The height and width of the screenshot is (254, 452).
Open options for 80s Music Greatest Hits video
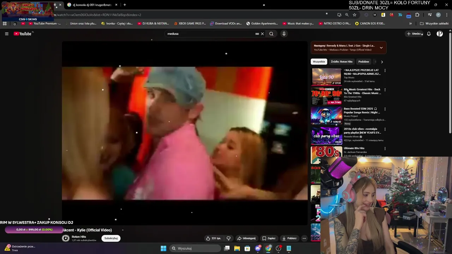tap(385, 90)
